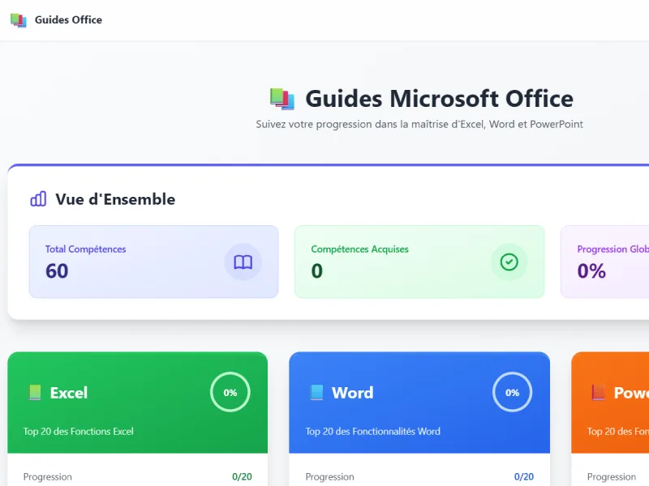Open the Word guide card header
The width and height of the screenshot is (649, 486).
[x=419, y=403]
